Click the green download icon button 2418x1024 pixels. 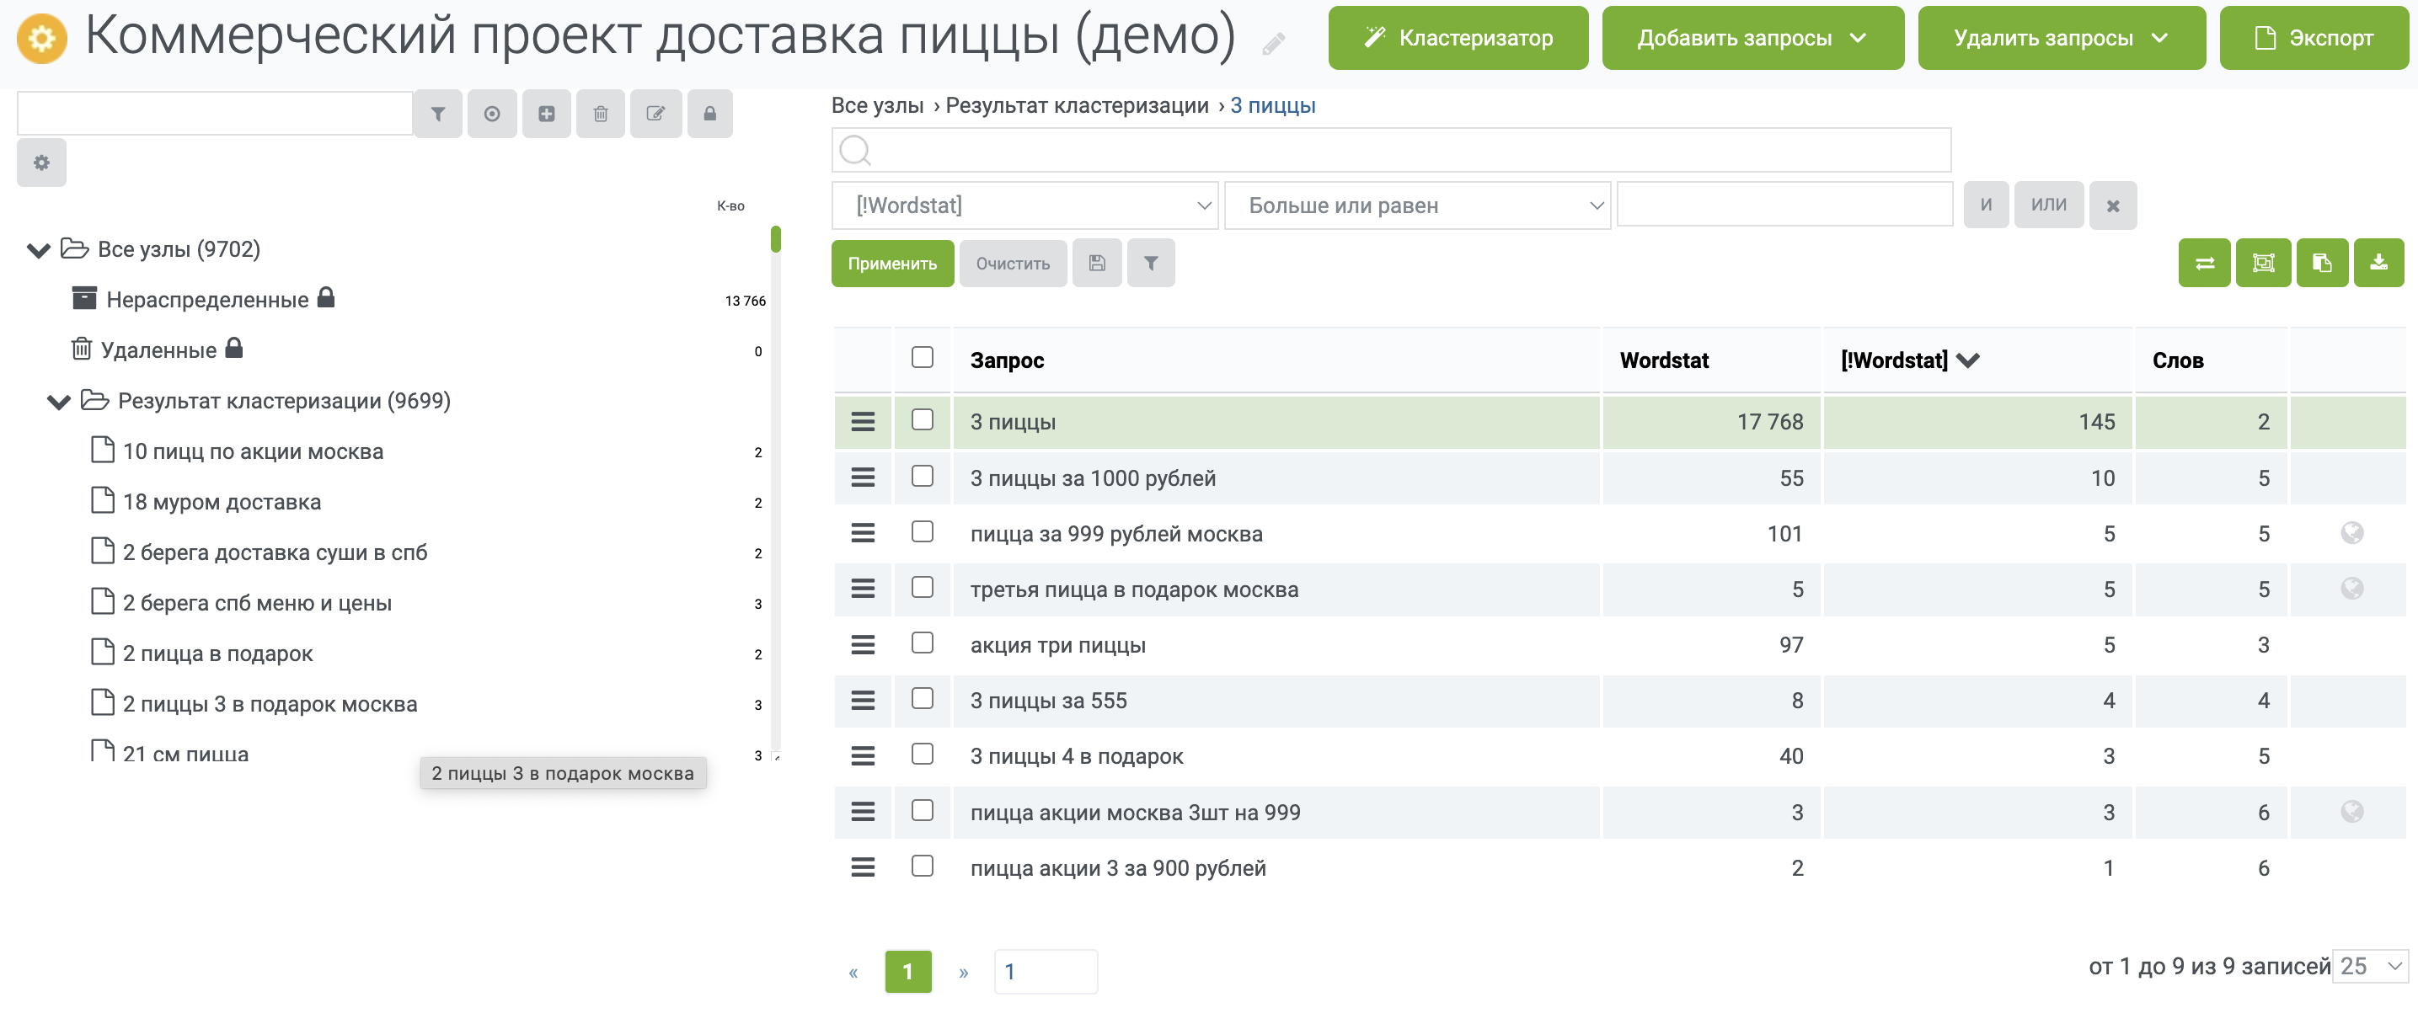click(x=2378, y=263)
